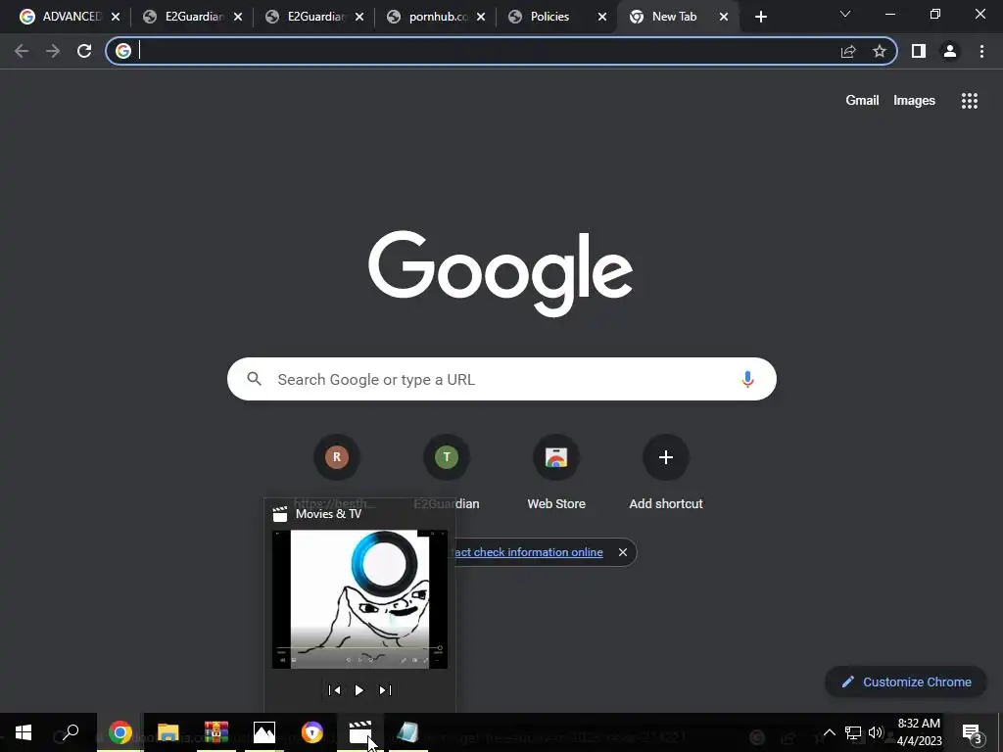Go back to previous page
This screenshot has height=752, width=1003.
(22, 51)
